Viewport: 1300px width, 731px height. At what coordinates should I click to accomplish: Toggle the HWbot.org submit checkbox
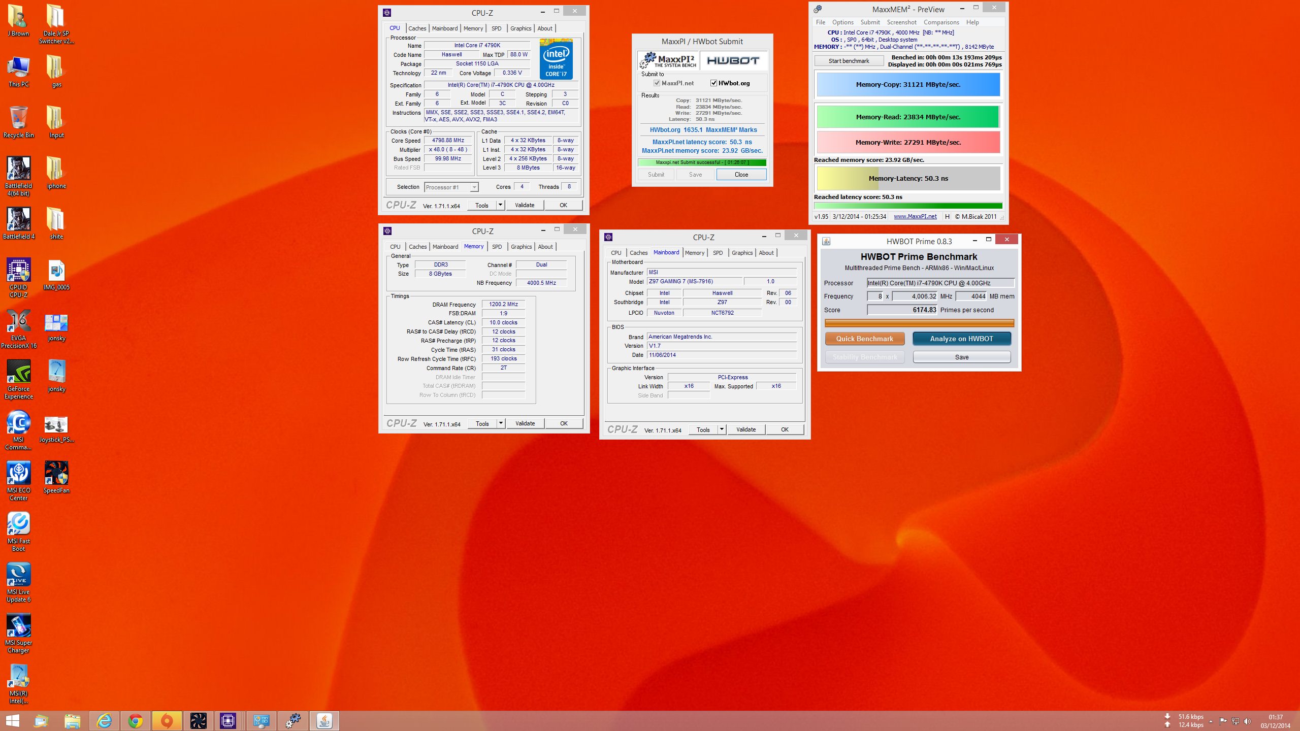coord(713,83)
